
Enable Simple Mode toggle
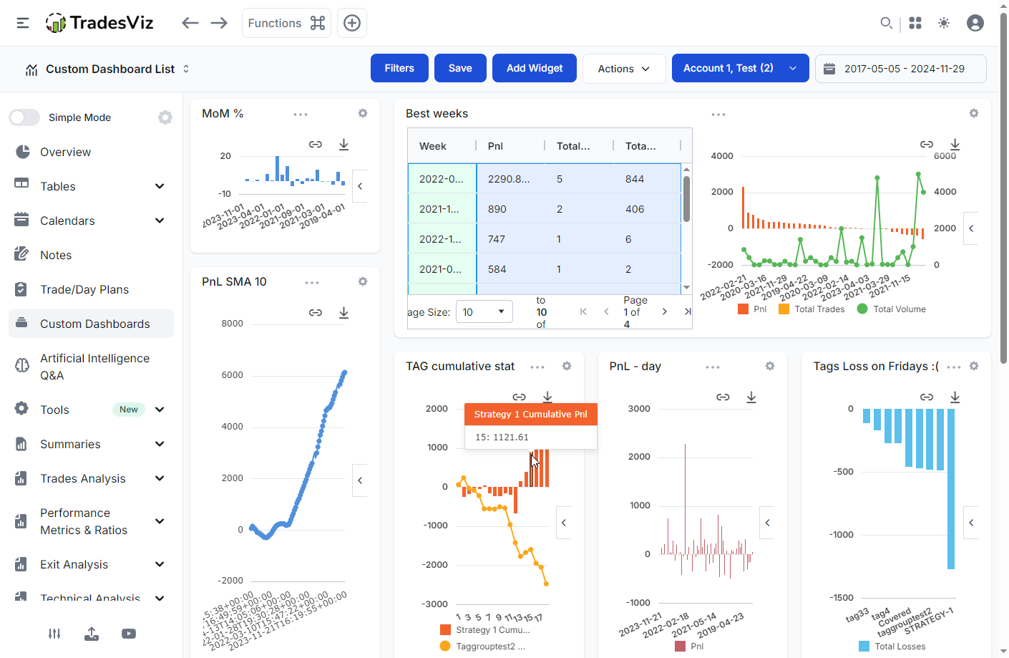tap(24, 117)
